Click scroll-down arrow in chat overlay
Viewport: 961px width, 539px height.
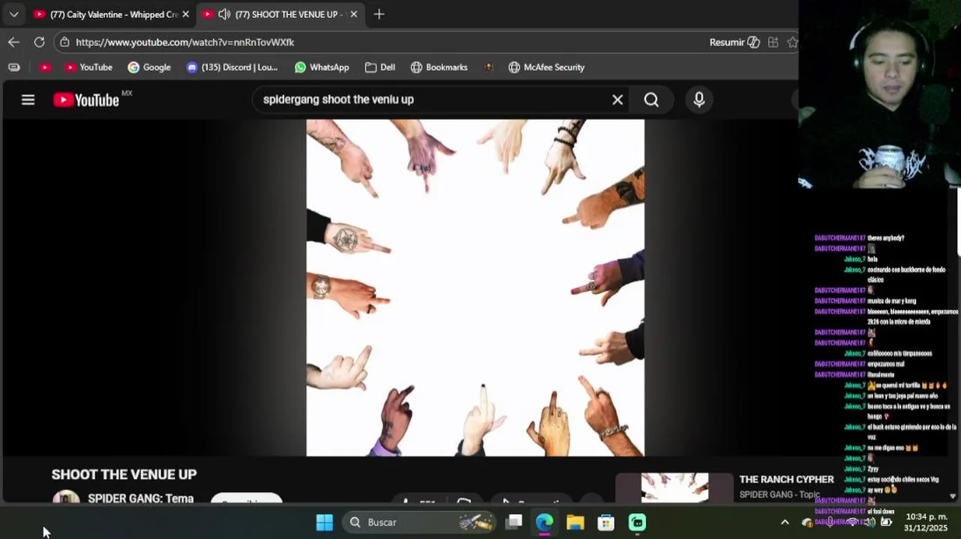pos(953,496)
